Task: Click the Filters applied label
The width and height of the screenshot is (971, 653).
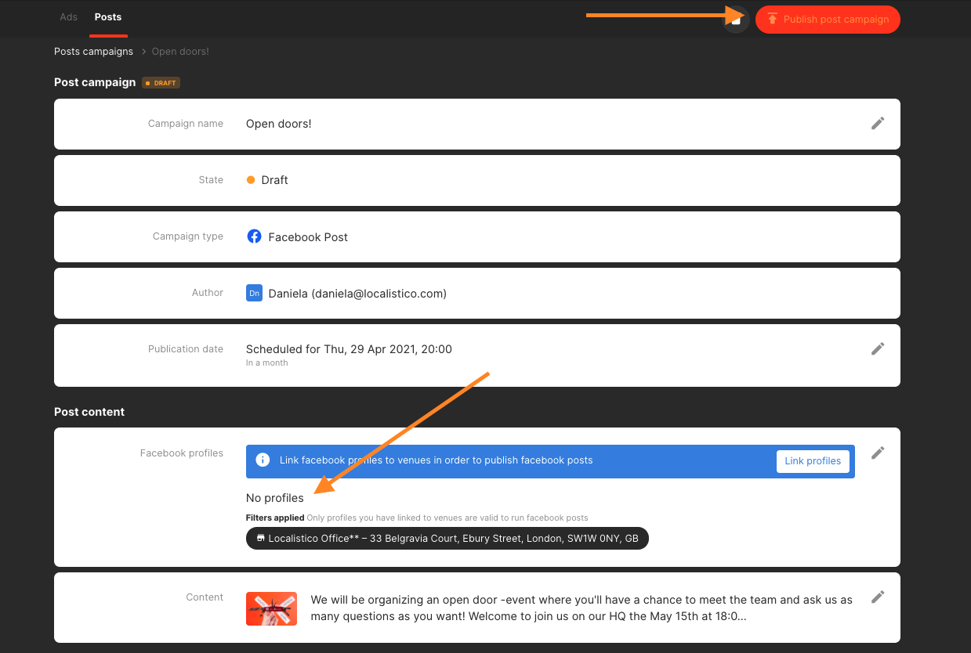Action: (275, 518)
